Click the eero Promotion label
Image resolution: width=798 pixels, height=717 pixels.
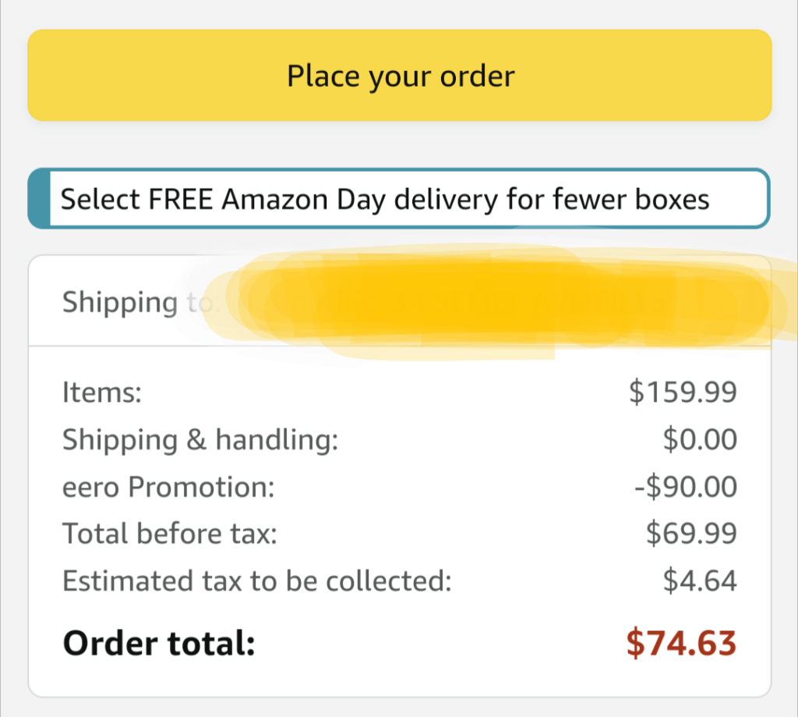[x=168, y=487]
